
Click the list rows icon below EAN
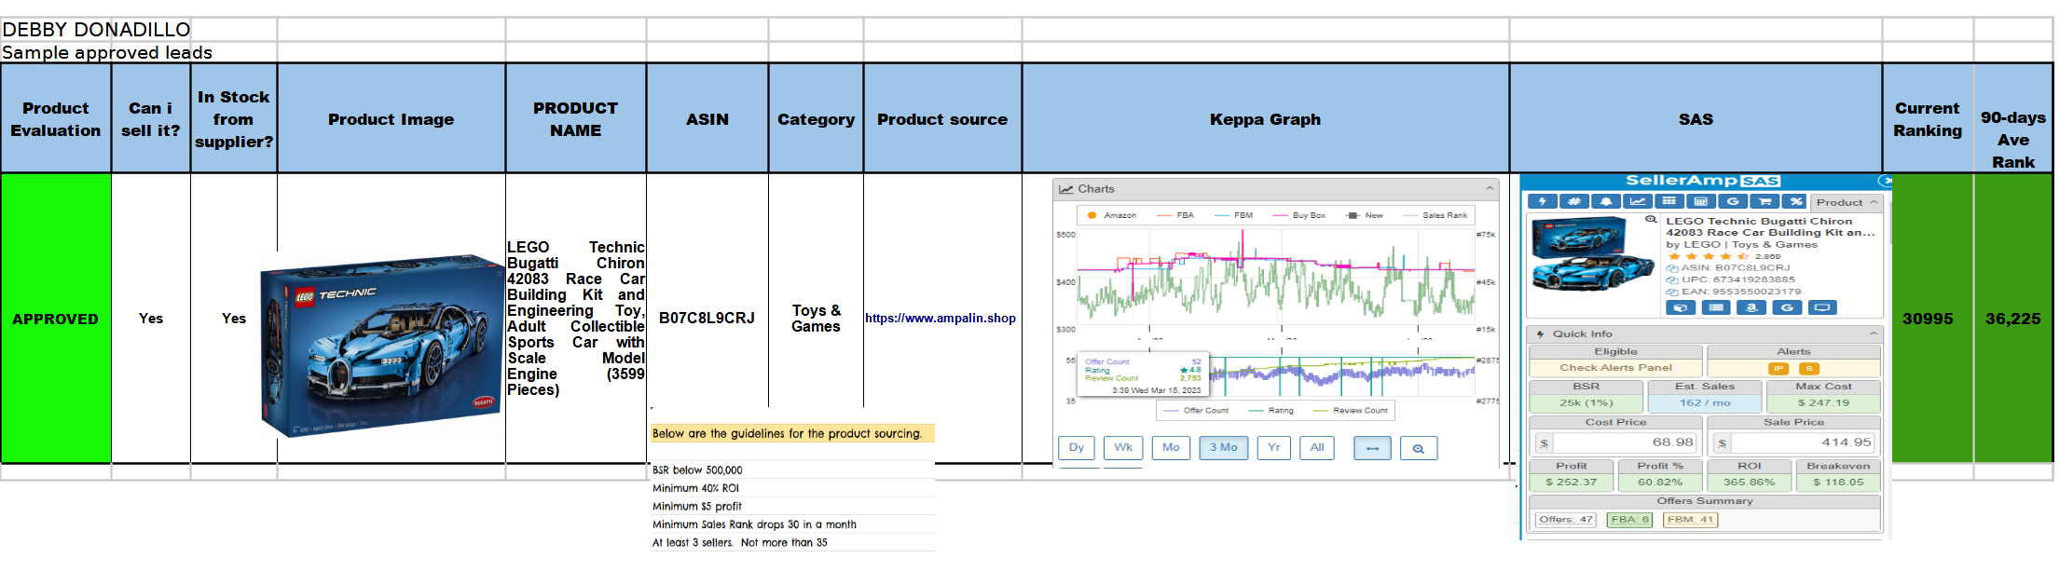click(x=1716, y=307)
